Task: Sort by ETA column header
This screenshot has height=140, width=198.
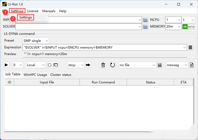Action: 183,82
